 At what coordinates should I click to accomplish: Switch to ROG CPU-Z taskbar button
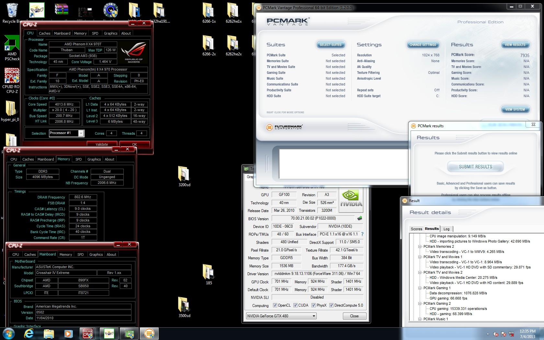click(88, 334)
